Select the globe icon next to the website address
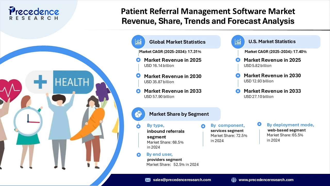The height and width of the screenshot is (186, 330). [234, 180]
